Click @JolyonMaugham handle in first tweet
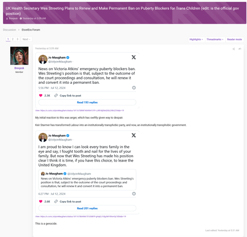Viewport: 247px width, 237px height. (x=60, y=62)
